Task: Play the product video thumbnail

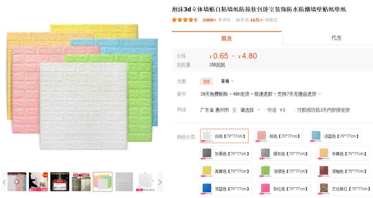Action: (x=17, y=182)
